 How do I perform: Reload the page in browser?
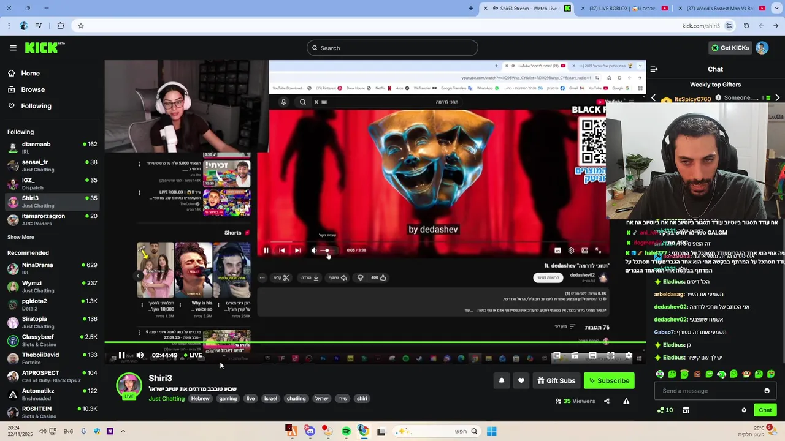pyautogui.click(x=746, y=26)
